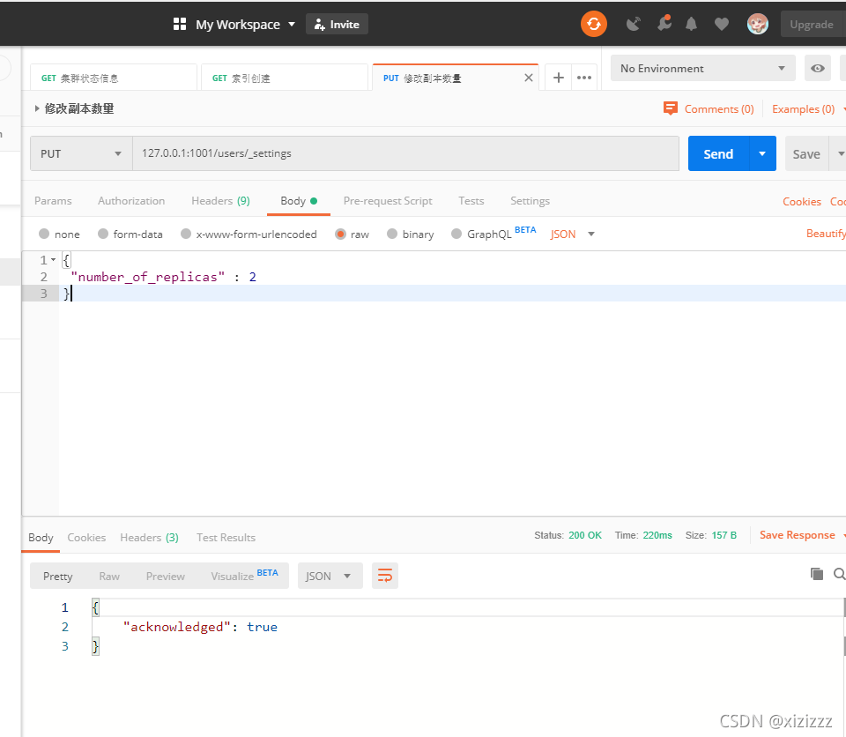
Task: Click the environment quick look eye icon
Action: point(818,68)
